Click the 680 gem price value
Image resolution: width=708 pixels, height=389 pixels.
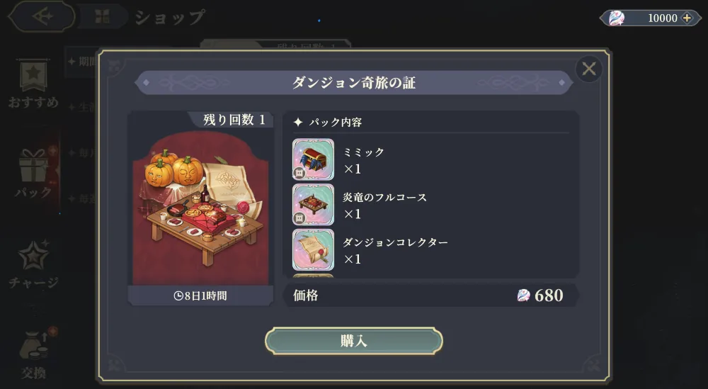549,295
